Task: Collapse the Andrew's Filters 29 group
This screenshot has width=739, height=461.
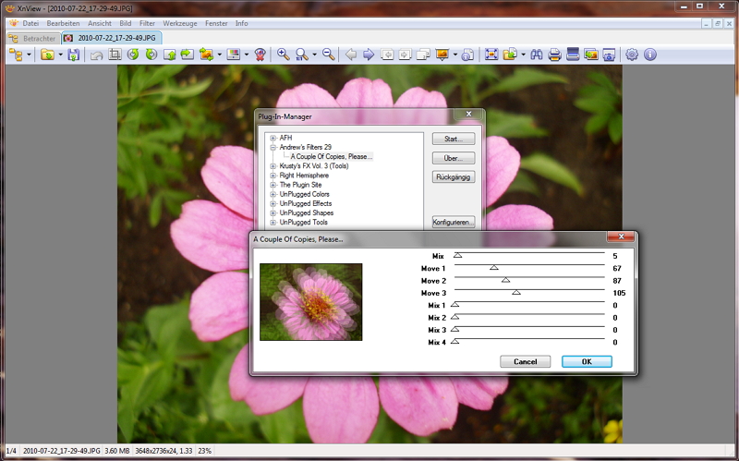Action: 273,147
